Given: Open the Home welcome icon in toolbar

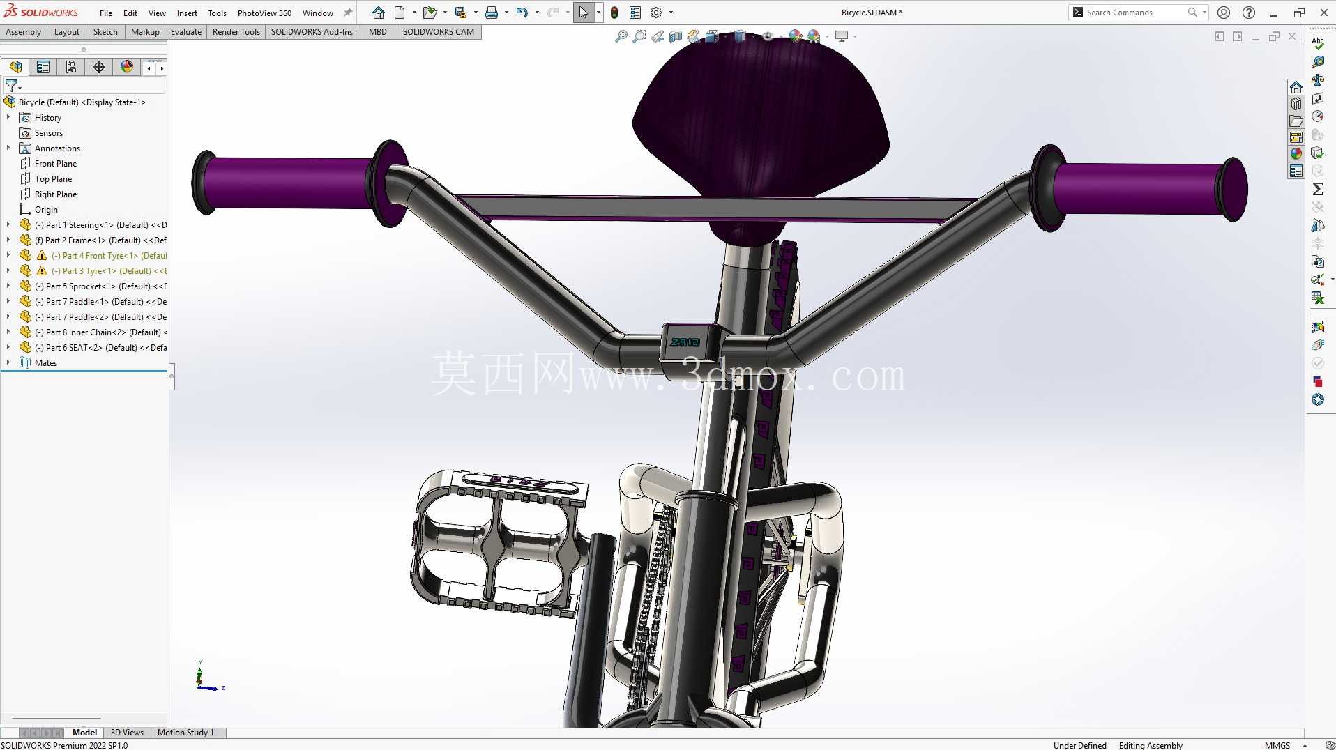Looking at the screenshot, I should (378, 13).
